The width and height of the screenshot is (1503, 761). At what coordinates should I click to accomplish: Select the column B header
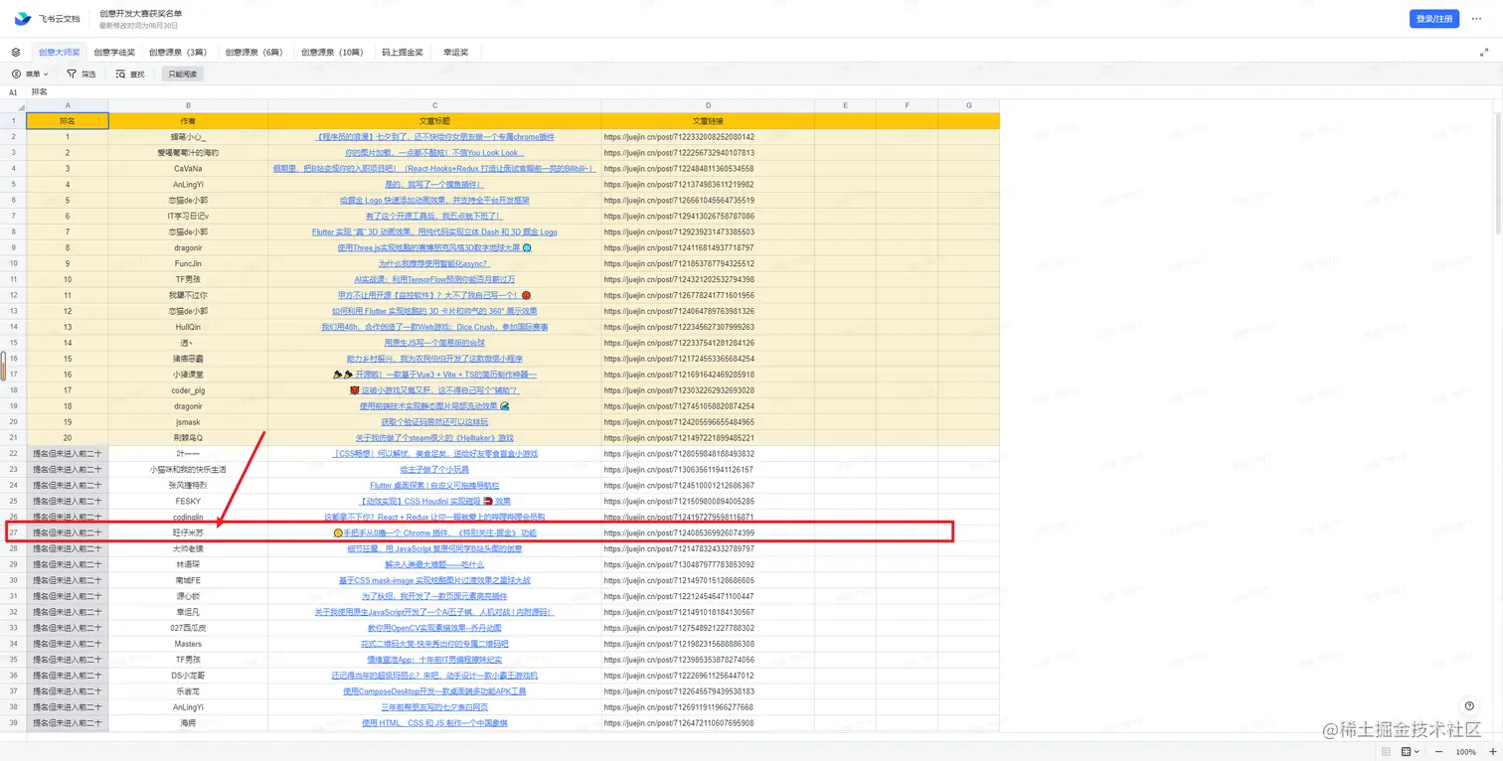pos(188,105)
